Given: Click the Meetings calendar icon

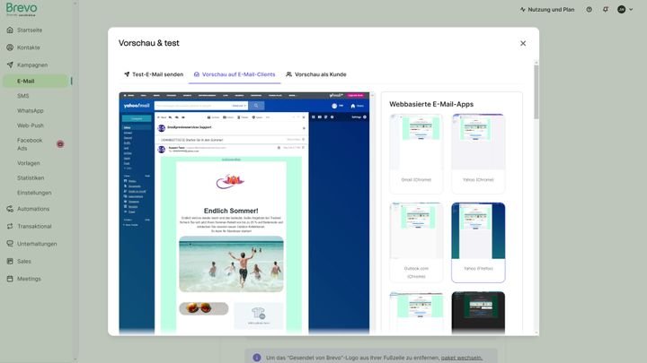Looking at the screenshot, I should pos(10,279).
